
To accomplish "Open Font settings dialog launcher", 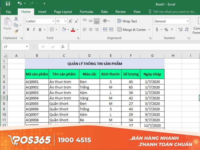I will (x=78, y=38).
